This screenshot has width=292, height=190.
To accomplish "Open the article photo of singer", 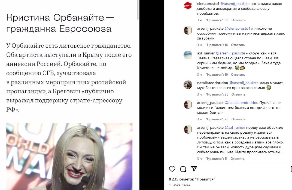I will point(69,157).
